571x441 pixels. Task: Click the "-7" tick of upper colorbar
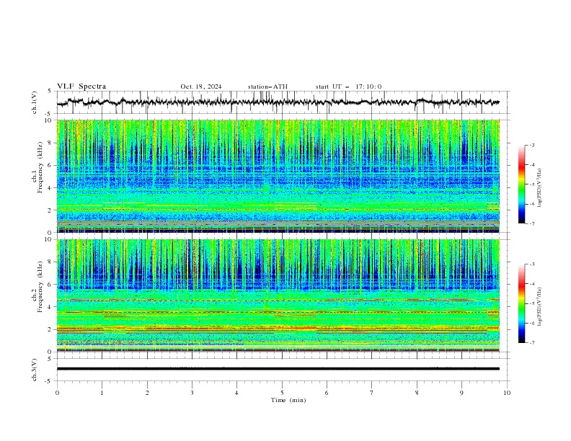tap(531, 223)
